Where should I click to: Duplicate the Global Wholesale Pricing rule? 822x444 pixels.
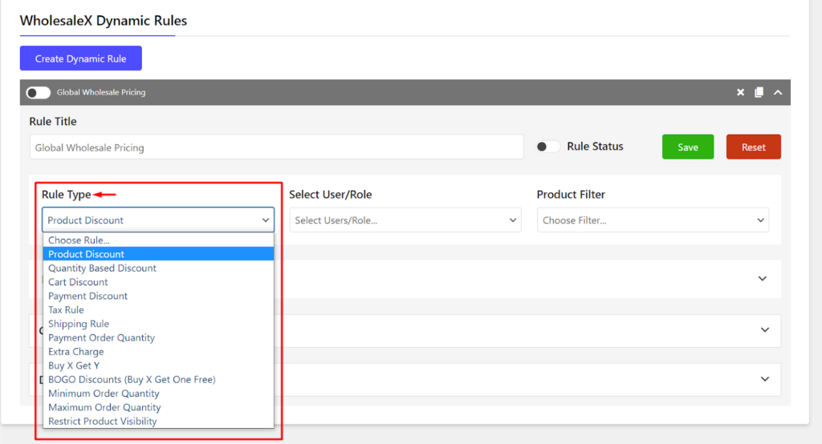tap(759, 92)
